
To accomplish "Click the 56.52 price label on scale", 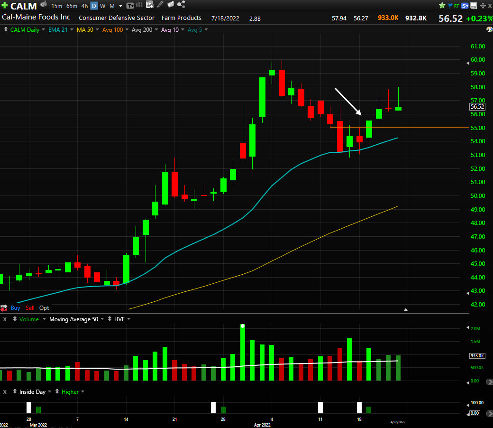I will click(x=477, y=107).
